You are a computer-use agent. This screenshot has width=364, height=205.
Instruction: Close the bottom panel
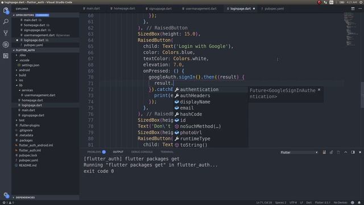(x=360, y=152)
